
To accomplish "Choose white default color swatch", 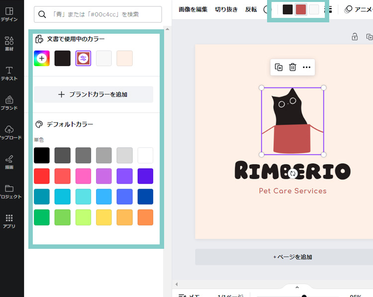I will pos(145,155).
